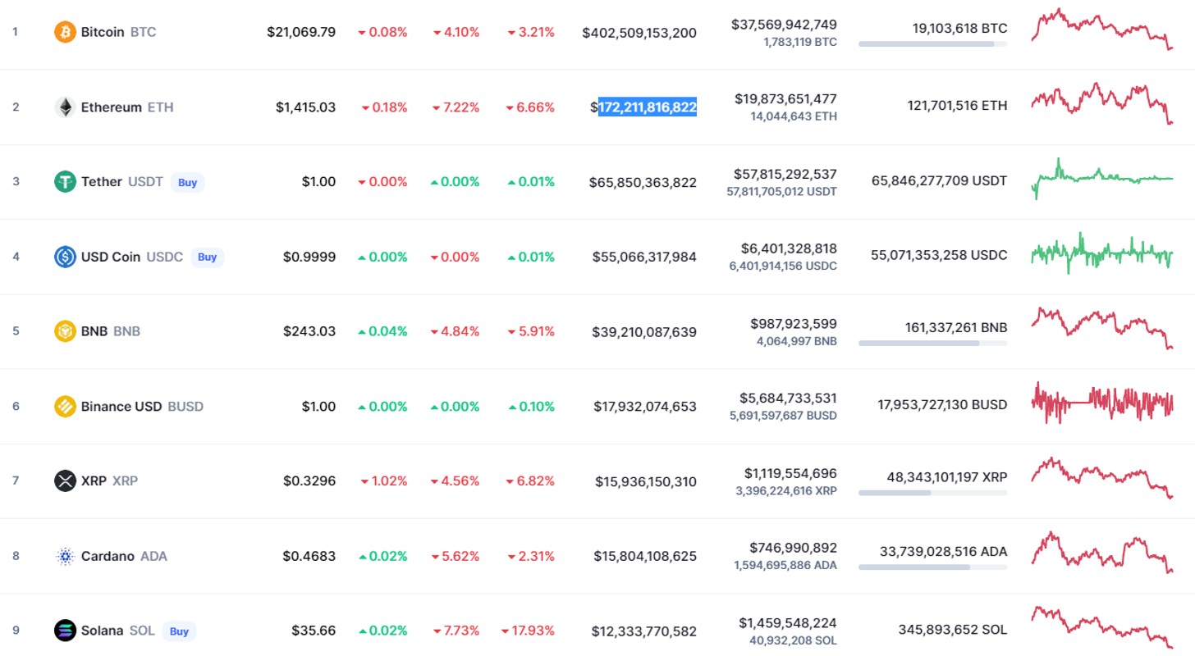Click Cardano market cap $15,804,108,625

point(645,556)
